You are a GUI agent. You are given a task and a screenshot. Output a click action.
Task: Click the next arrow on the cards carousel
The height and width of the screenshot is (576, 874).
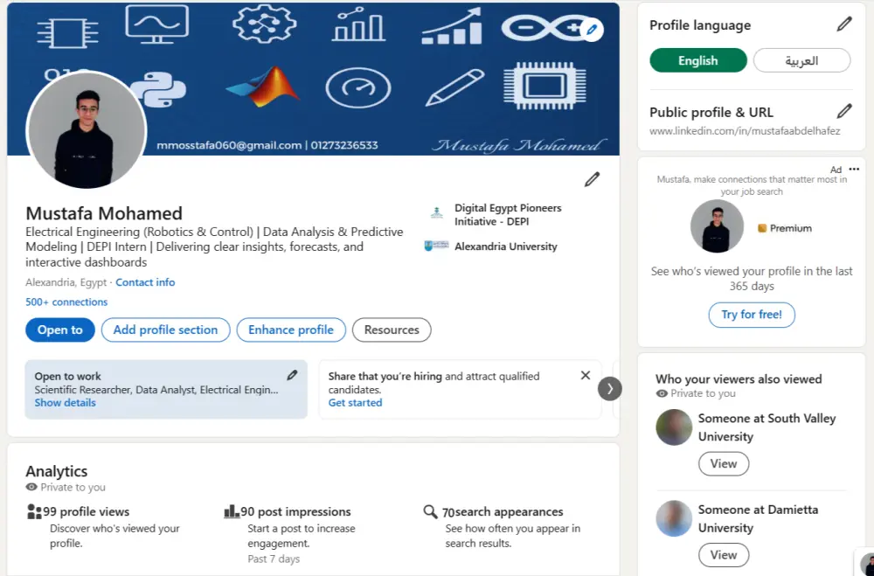[x=610, y=388]
